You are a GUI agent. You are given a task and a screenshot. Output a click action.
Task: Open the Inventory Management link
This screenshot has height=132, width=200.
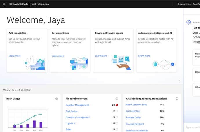pyautogui.click(x=78, y=117)
